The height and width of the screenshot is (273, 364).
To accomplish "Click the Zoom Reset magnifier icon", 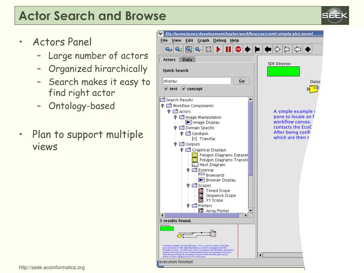I will 178,49.
